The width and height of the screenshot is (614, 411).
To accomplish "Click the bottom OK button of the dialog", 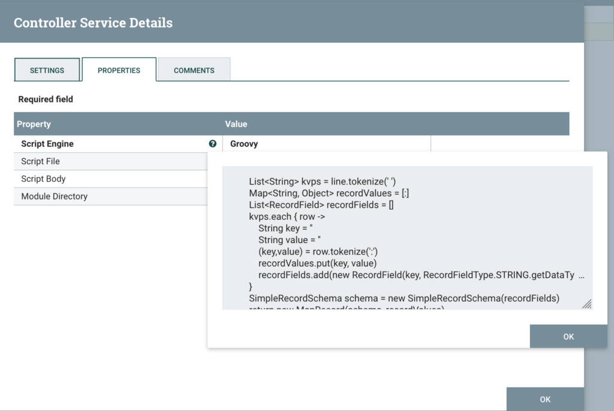I will pyautogui.click(x=544, y=399).
